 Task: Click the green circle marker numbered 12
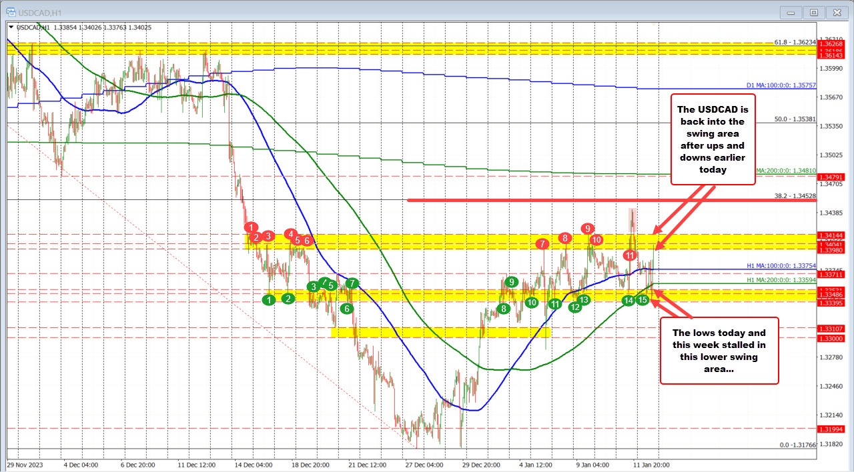575,307
